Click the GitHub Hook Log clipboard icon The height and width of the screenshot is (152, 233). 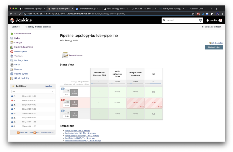[12, 78]
